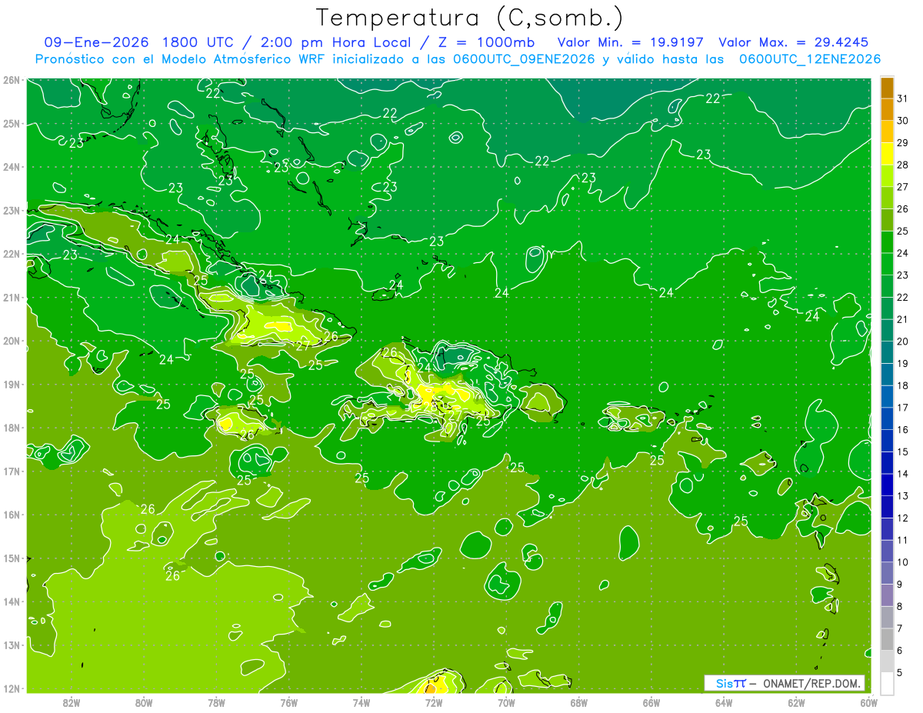This screenshot has height=713, width=923.
Task: Select the "Valor Max. = 29.4245" value
Action: coord(793,42)
